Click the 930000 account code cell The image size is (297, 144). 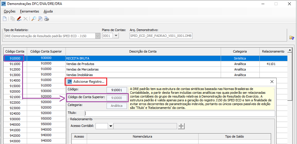(x=15, y=119)
